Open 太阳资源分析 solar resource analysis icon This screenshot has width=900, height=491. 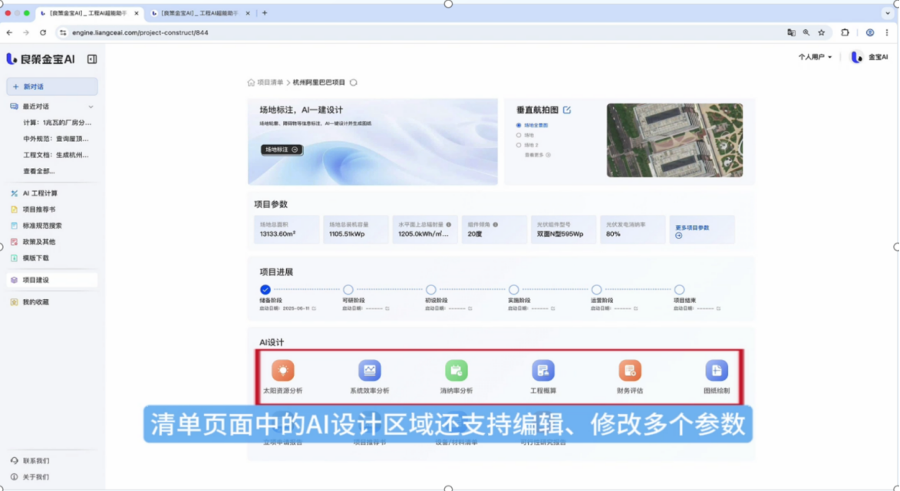coord(283,371)
